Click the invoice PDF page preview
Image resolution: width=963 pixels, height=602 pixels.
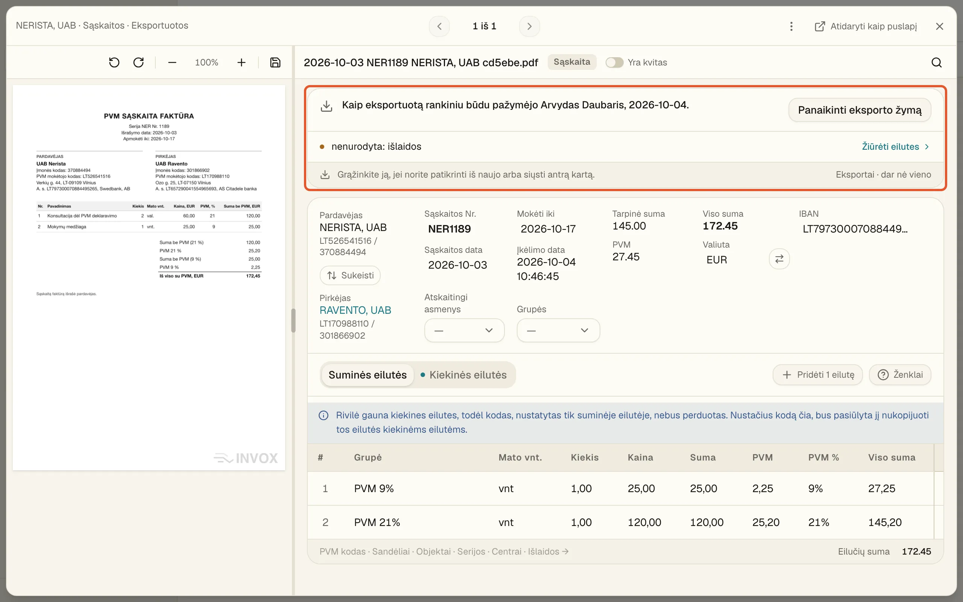149,278
